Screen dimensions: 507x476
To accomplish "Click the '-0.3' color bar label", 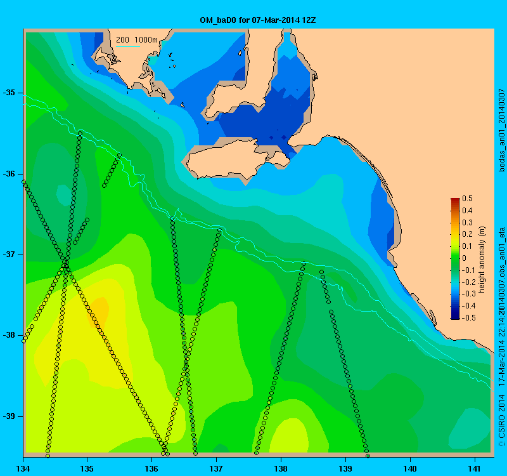I will coord(467,294).
